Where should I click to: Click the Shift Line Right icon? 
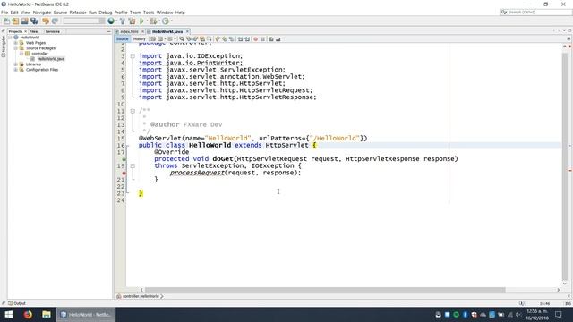247,39
